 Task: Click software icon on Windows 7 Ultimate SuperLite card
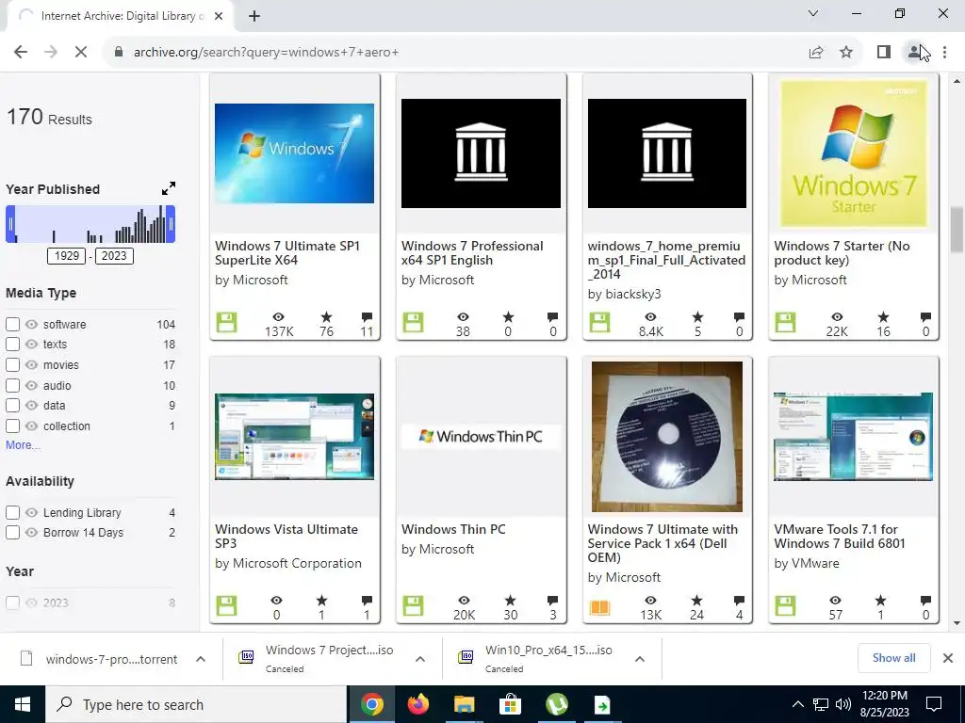(226, 322)
